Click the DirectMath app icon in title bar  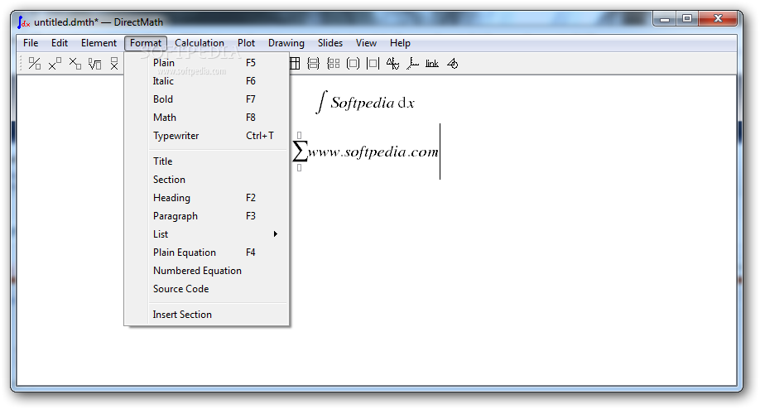coord(24,22)
